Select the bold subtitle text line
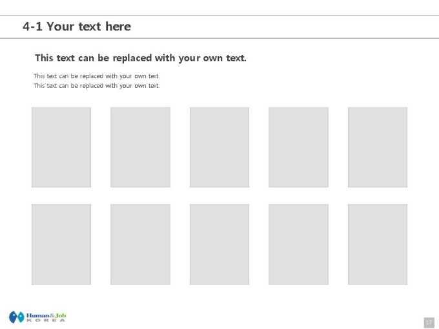439x329 pixels. pyautogui.click(x=141, y=58)
